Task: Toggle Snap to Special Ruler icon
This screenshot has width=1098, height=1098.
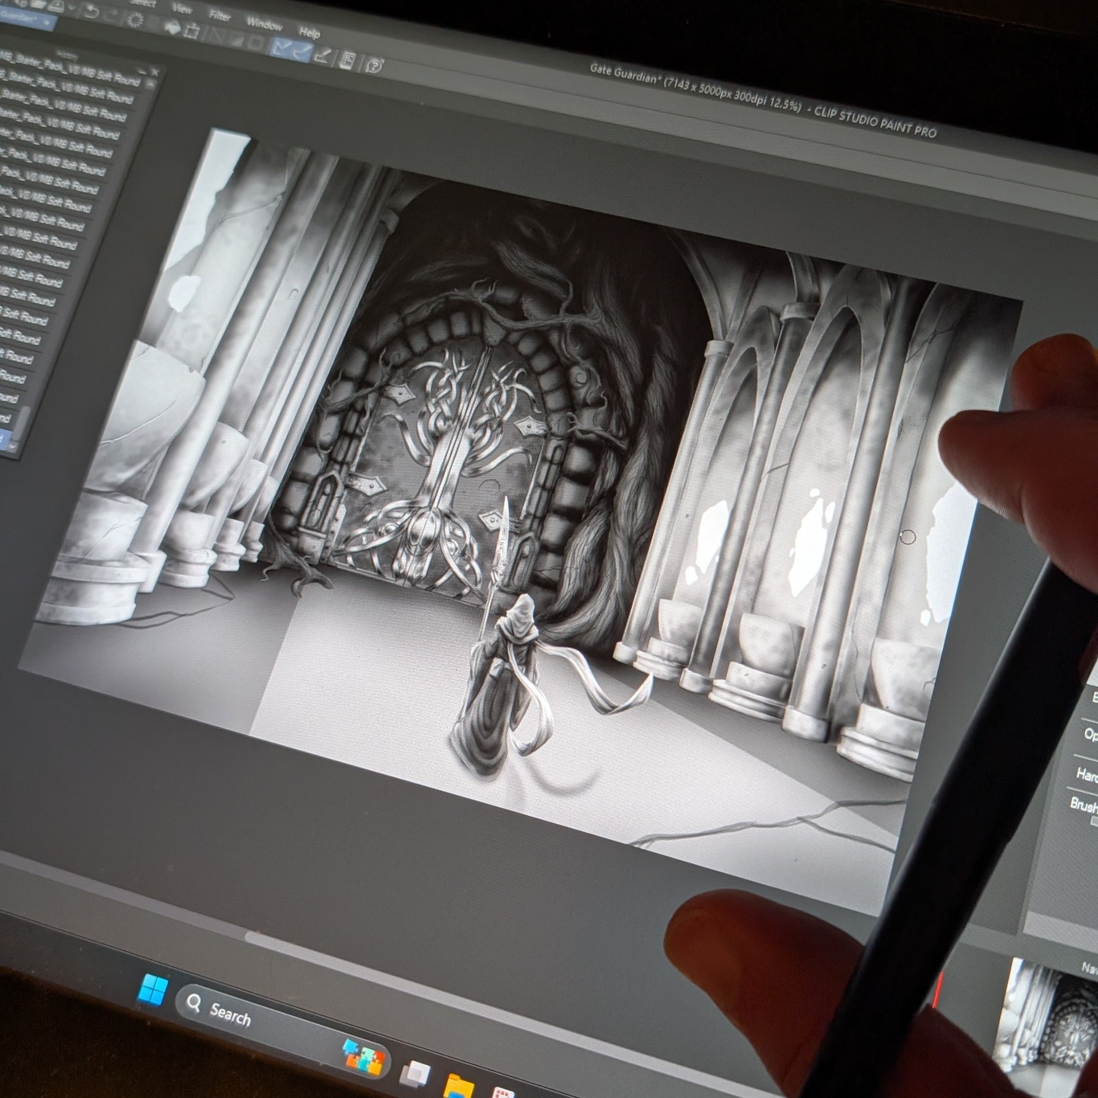Action: pyautogui.click(x=303, y=53)
